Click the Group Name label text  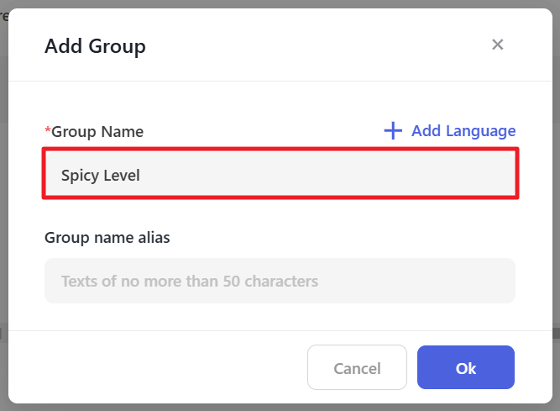(x=97, y=132)
